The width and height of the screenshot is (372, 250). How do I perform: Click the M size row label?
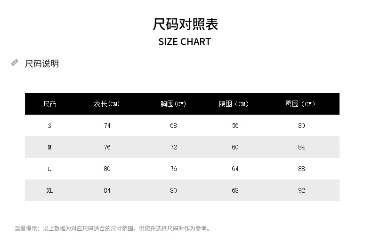[x=49, y=147]
